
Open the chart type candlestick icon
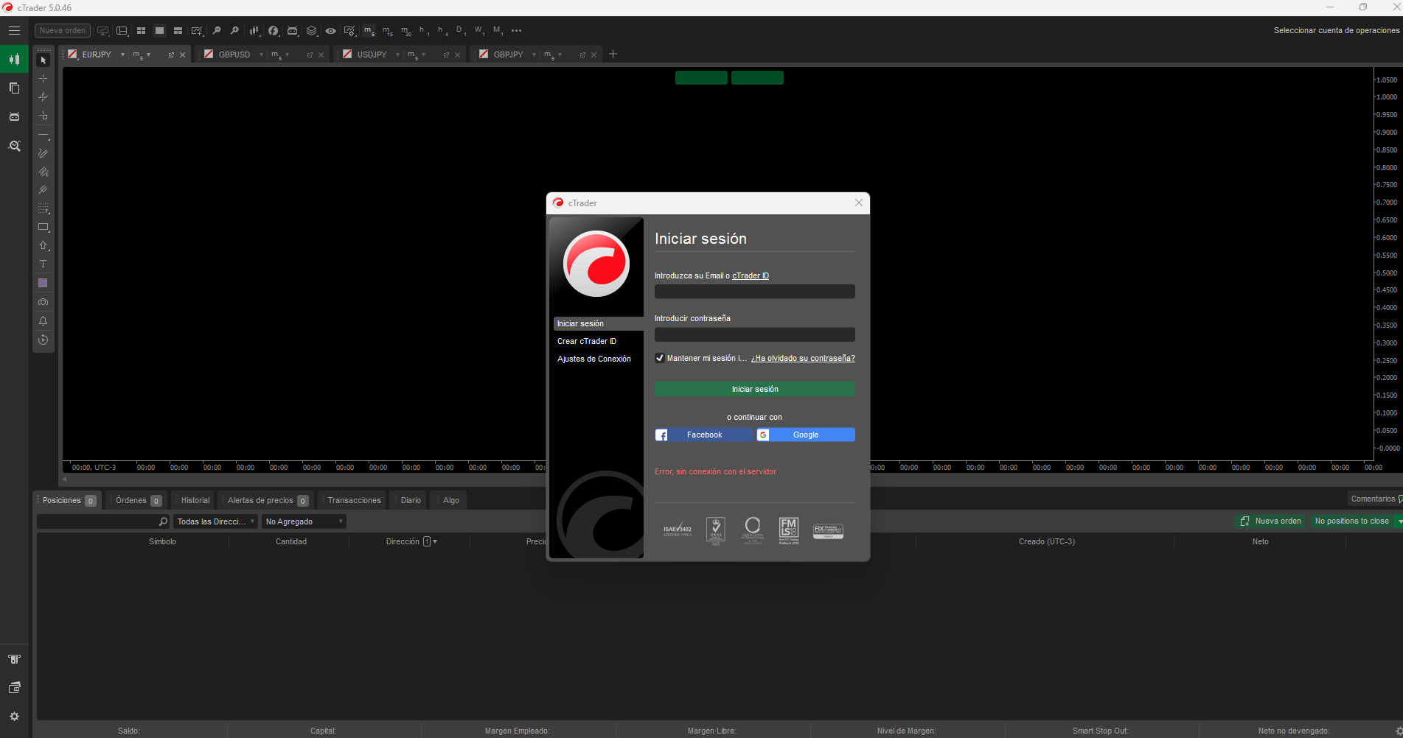(x=254, y=31)
